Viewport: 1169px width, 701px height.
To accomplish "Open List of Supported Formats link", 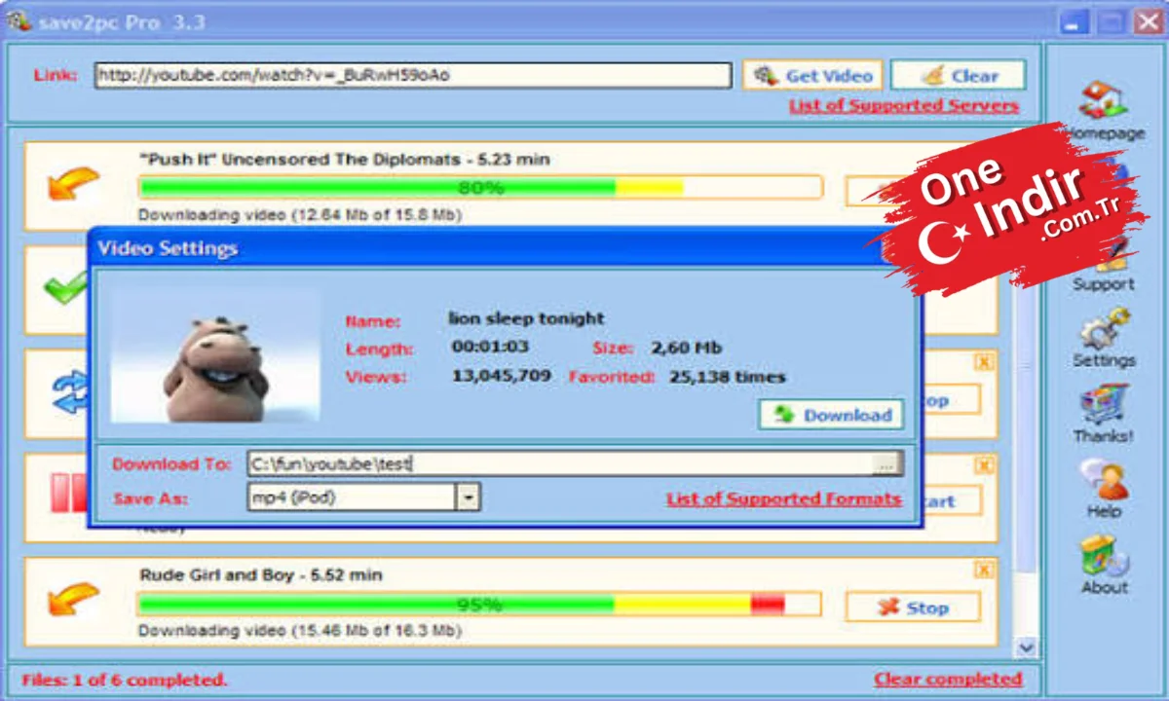I will click(783, 498).
